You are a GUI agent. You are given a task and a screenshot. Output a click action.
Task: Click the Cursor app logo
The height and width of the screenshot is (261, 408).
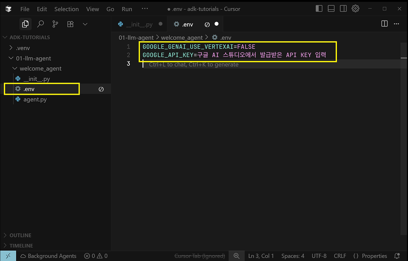click(9, 9)
